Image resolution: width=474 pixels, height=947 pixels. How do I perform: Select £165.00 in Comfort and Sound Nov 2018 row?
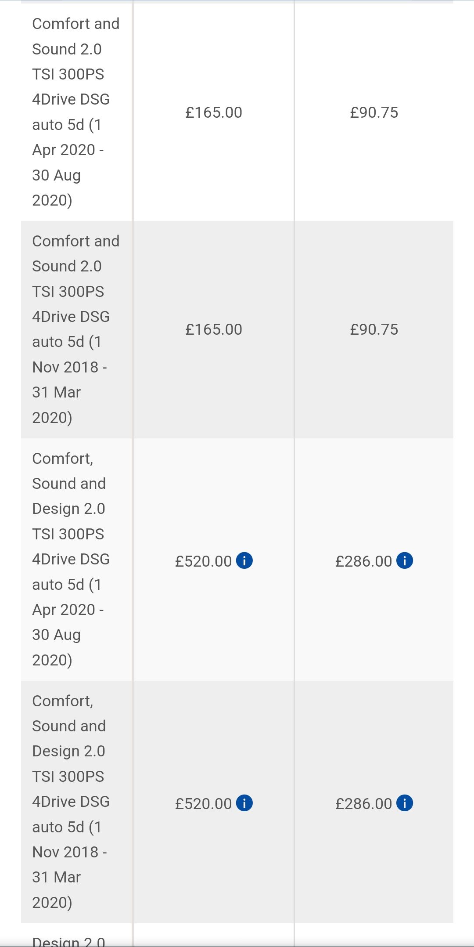214,329
